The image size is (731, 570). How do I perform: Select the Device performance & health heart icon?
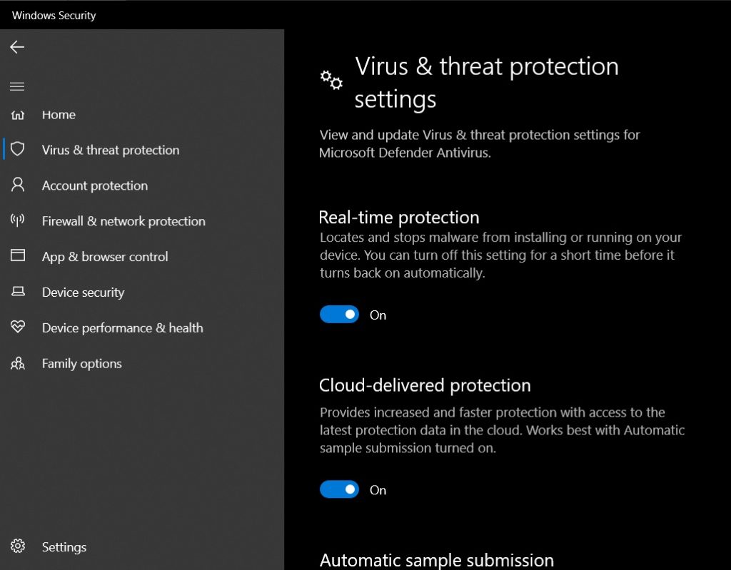[17, 327]
